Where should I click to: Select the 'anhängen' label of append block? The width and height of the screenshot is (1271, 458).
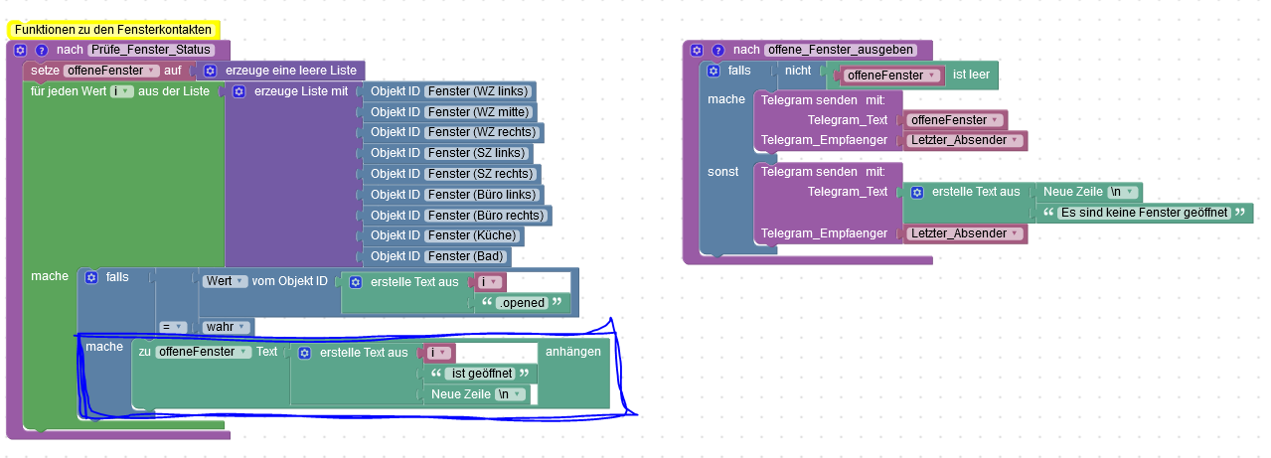[x=573, y=352]
